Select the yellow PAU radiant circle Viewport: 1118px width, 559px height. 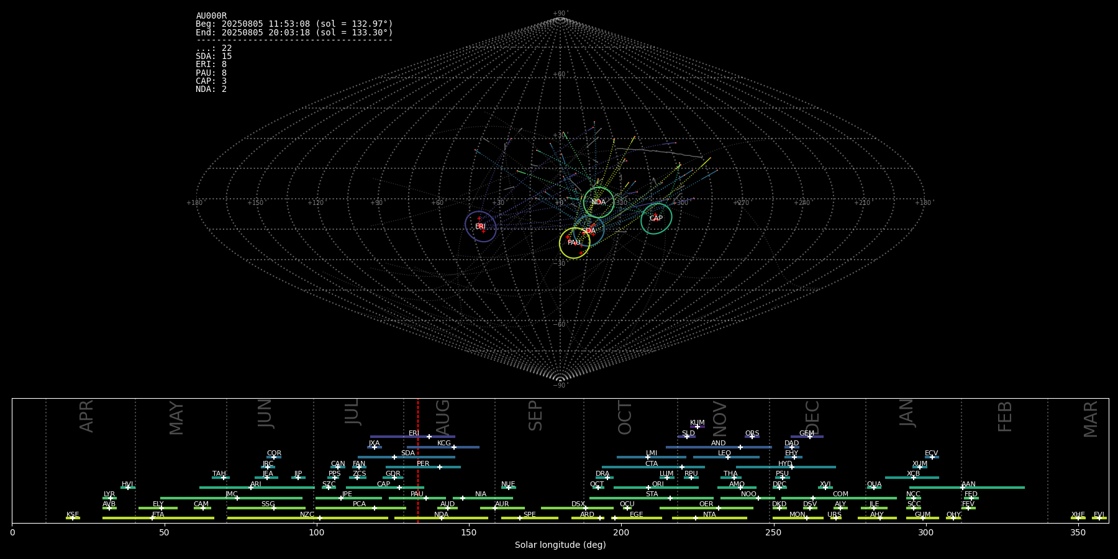coord(575,243)
